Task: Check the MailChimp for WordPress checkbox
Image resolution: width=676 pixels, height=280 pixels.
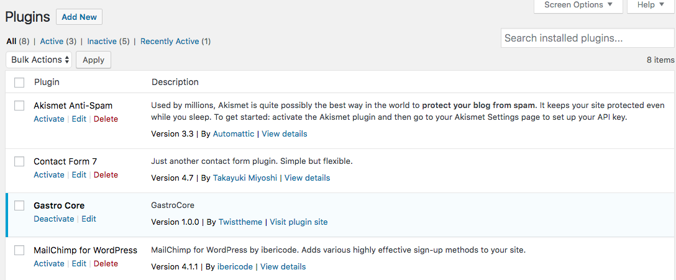Action: [x=19, y=250]
